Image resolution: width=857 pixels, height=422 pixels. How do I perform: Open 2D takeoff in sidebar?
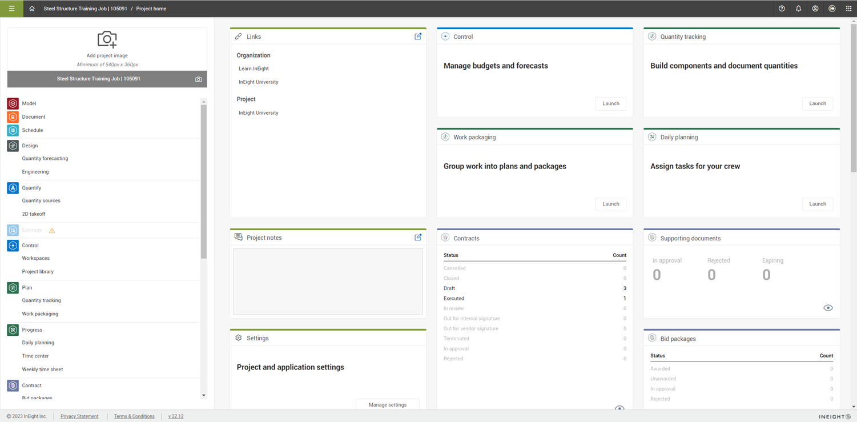34,214
